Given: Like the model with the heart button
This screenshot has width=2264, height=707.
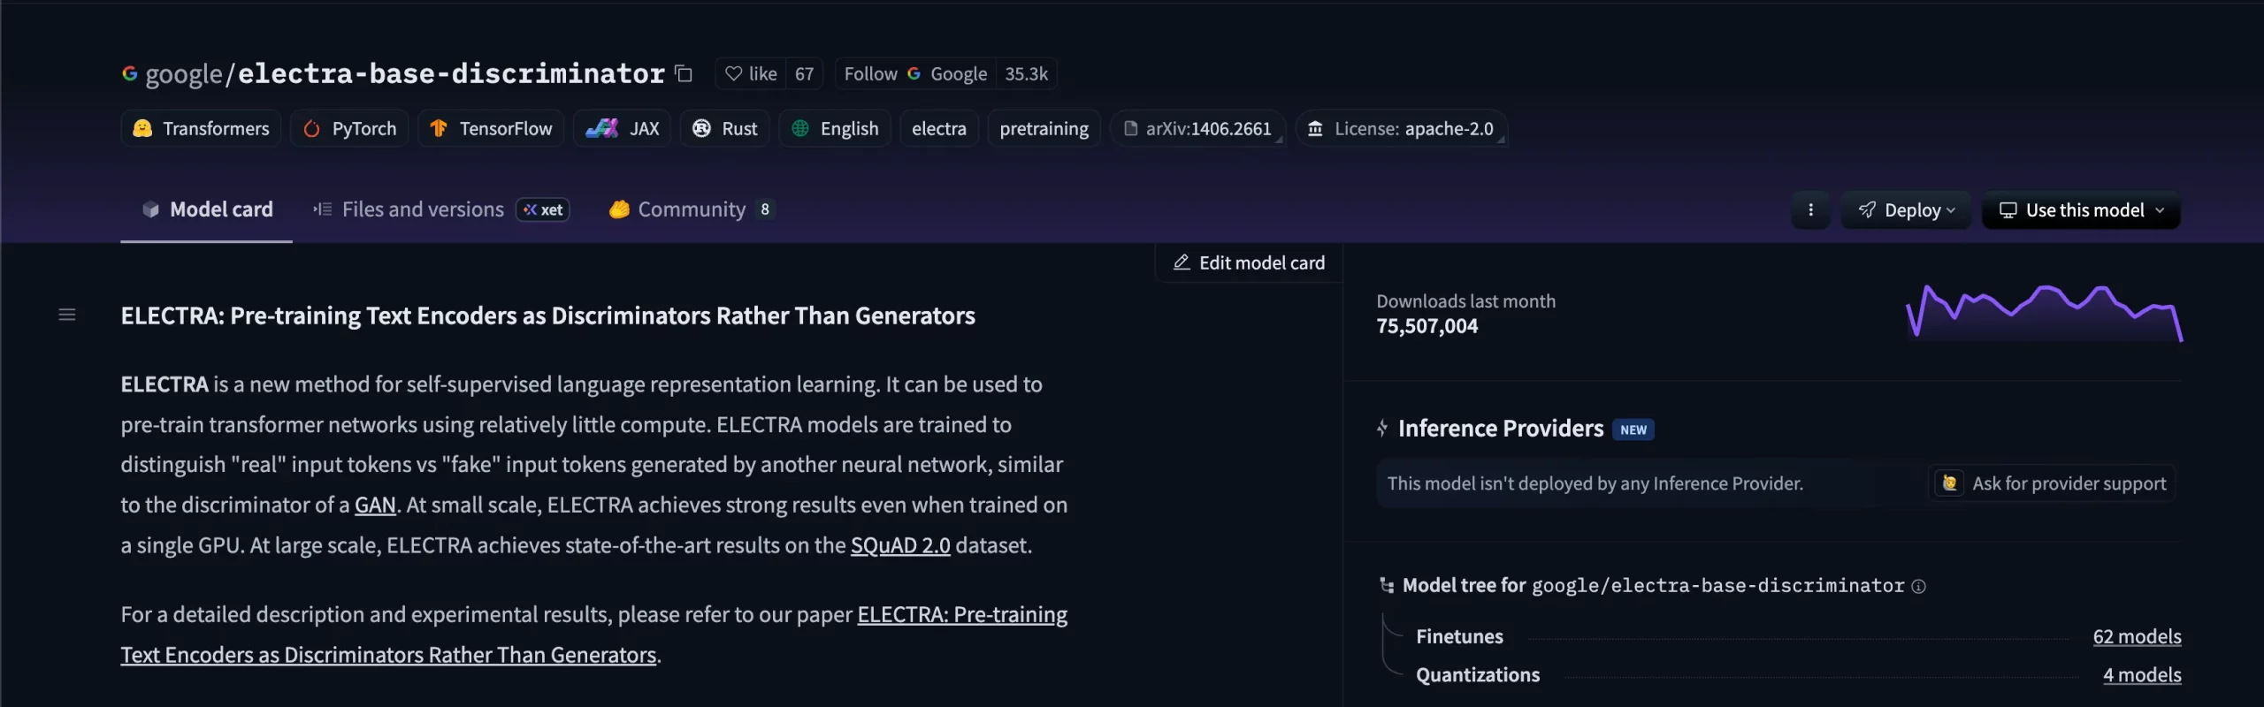Looking at the screenshot, I should (x=751, y=74).
